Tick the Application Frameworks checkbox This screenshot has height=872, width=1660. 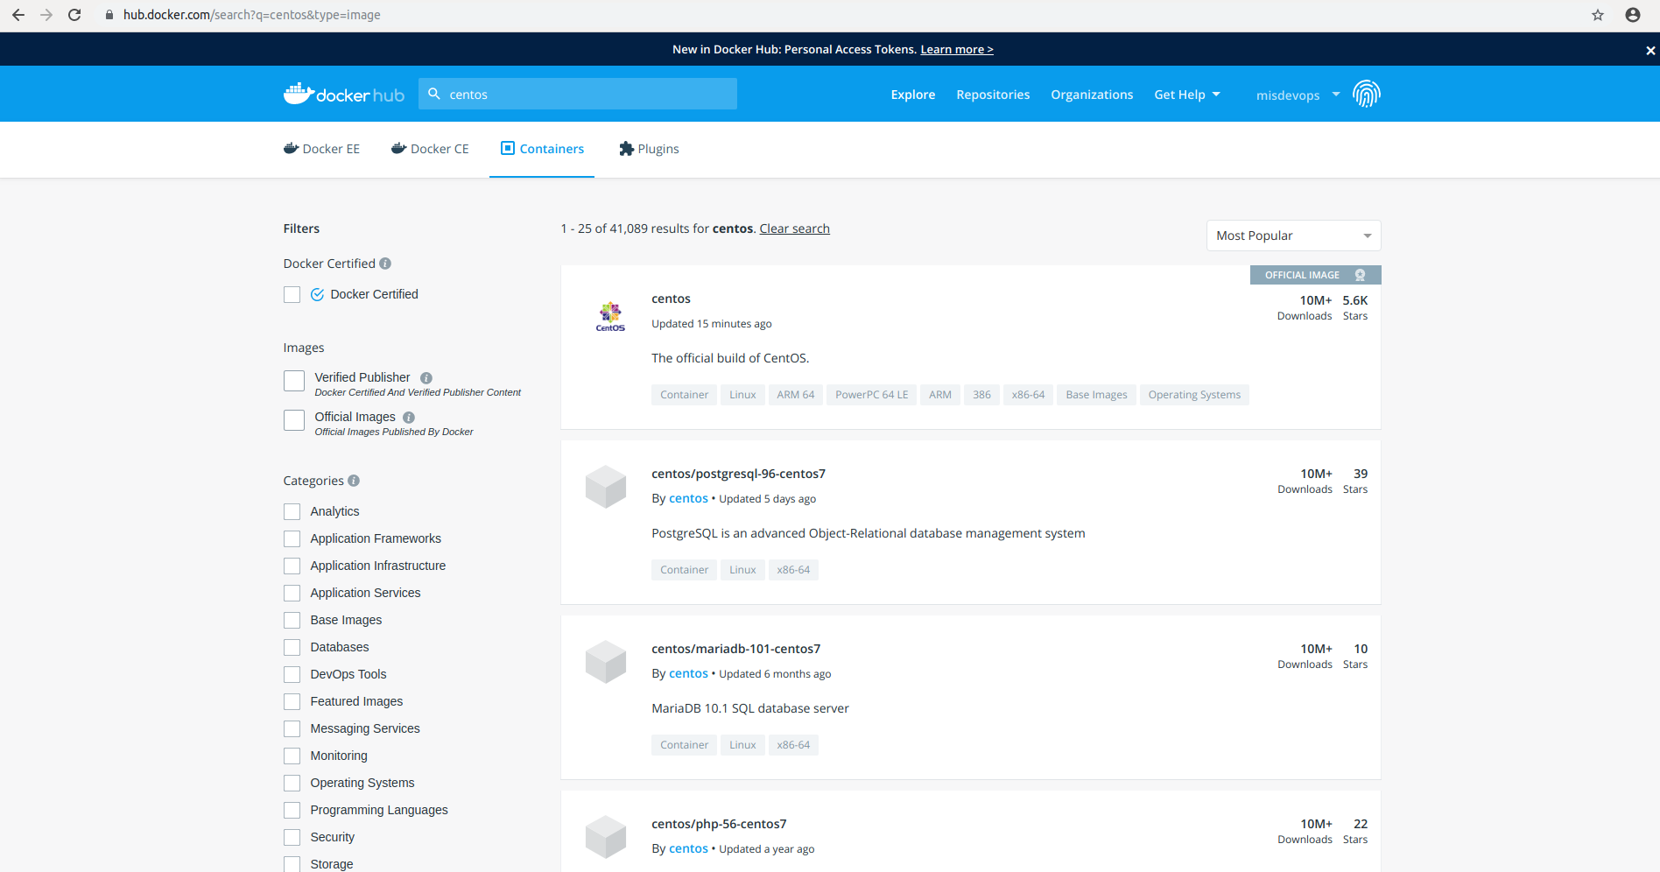292,538
